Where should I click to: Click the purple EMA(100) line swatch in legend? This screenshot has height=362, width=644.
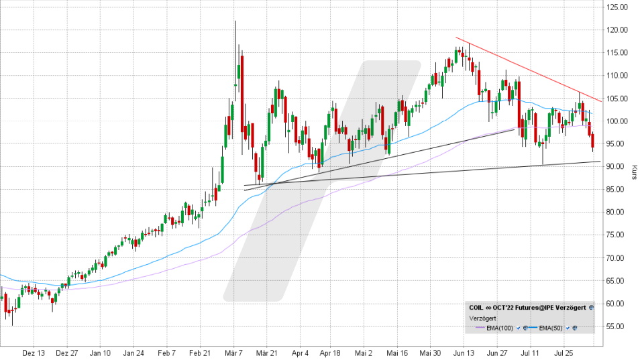(x=480, y=328)
